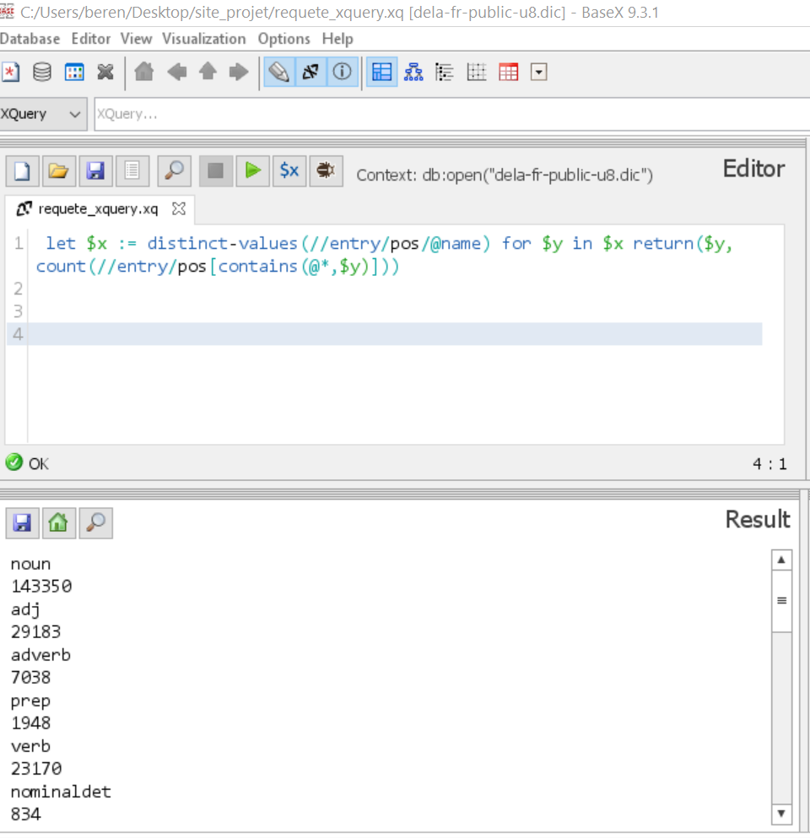Click the result scrollbar thumb

(x=781, y=601)
